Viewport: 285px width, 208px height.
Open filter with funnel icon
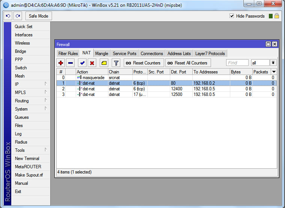pyautogui.click(x=116, y=63)
